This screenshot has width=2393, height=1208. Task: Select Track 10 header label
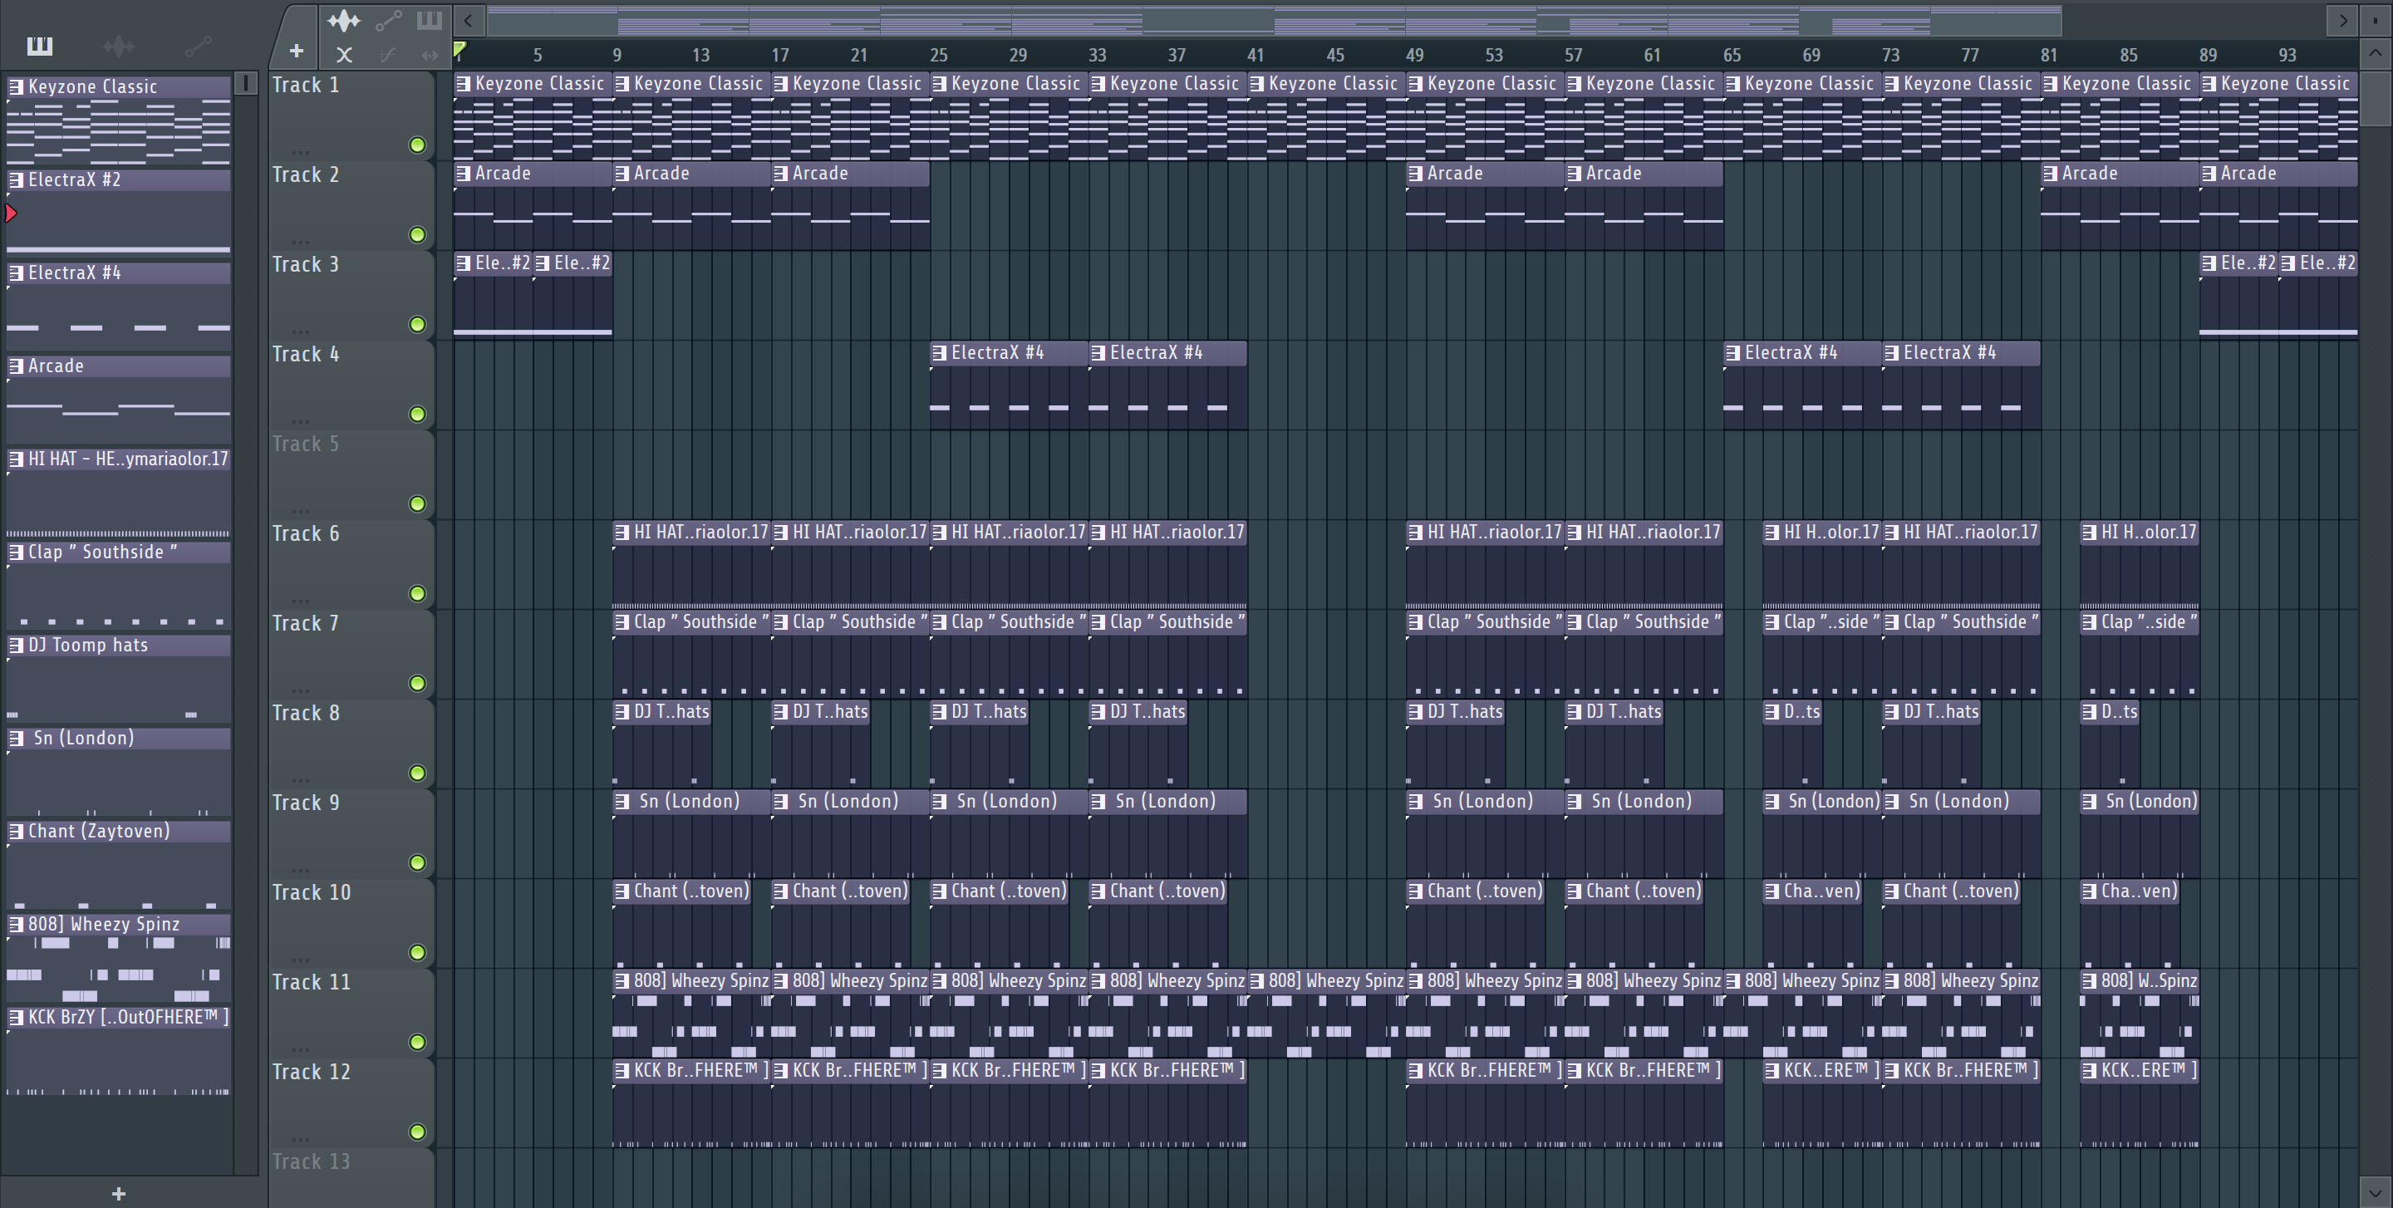point(312,892)
